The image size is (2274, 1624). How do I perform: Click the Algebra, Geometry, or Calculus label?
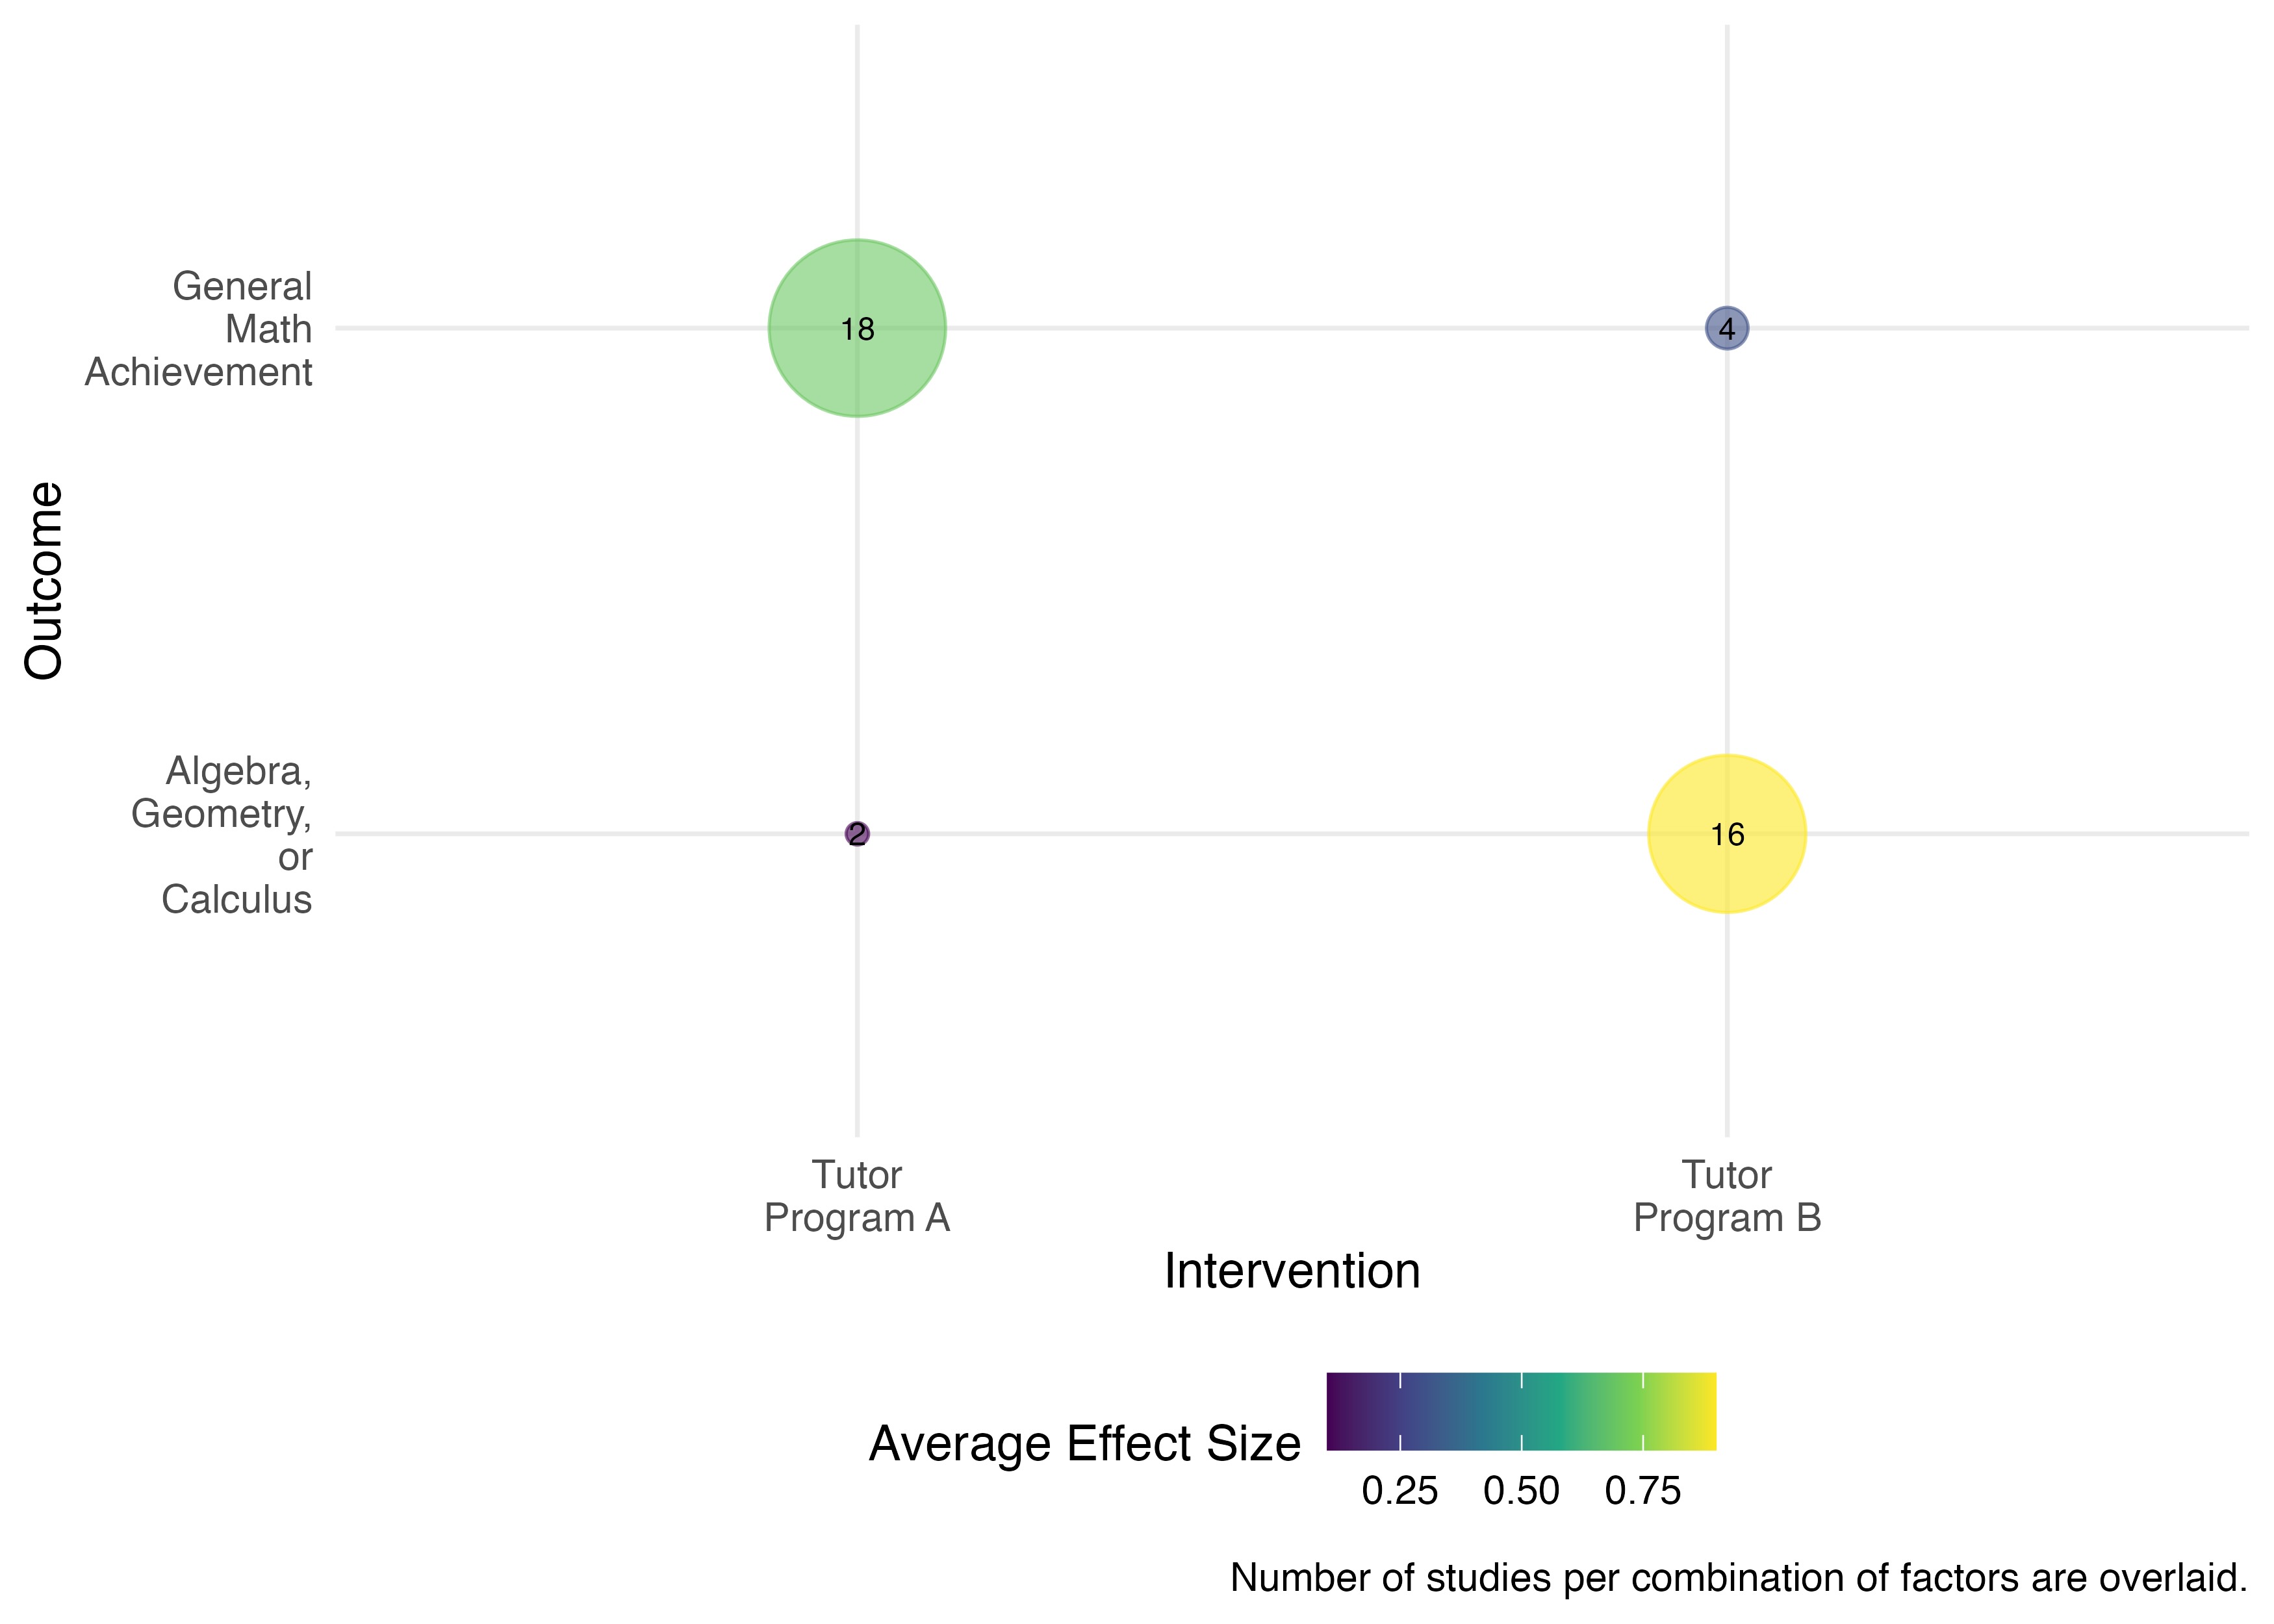222,835
